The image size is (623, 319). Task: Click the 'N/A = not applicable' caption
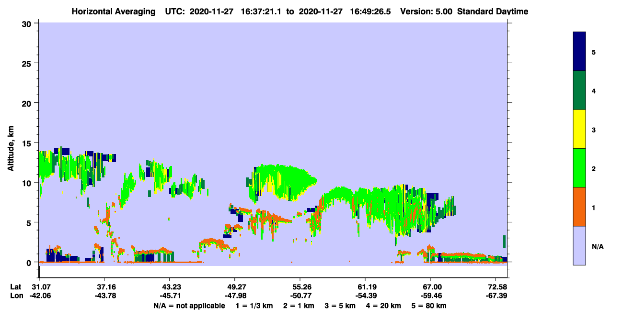click(x=189, y=306)
